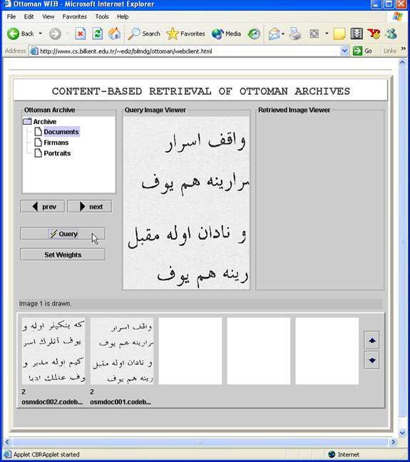Click the Portraits page icon in tree

(38, 153)
